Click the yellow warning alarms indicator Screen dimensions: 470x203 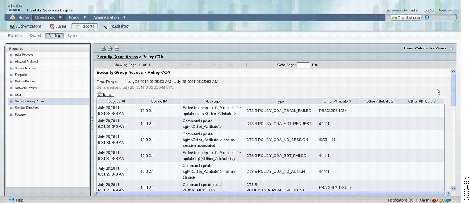click(x=441, y=200)
